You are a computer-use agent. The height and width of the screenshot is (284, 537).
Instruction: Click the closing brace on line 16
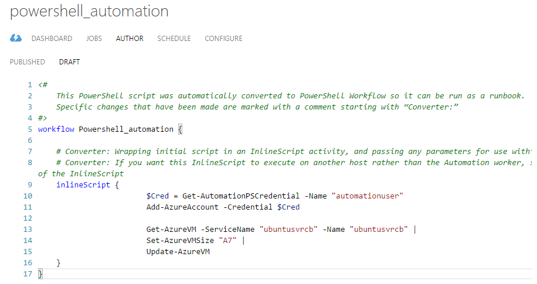pos(59,263)
